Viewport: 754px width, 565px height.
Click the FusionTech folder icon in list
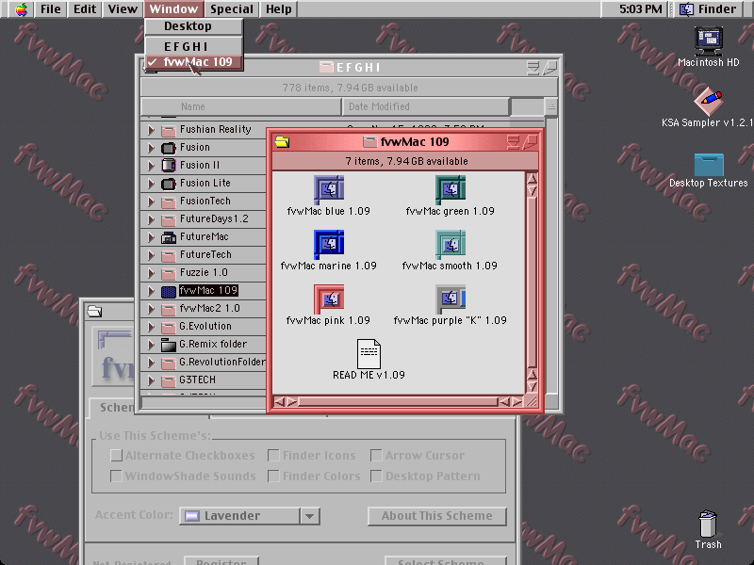(x=169, y=202)
